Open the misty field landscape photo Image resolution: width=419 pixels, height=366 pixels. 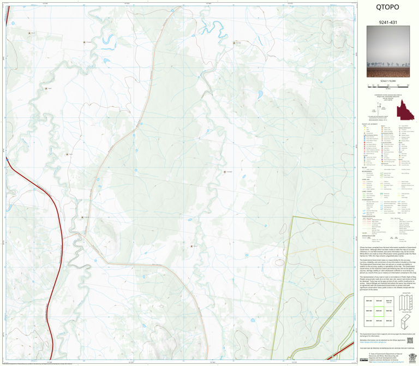click(388, 52)
